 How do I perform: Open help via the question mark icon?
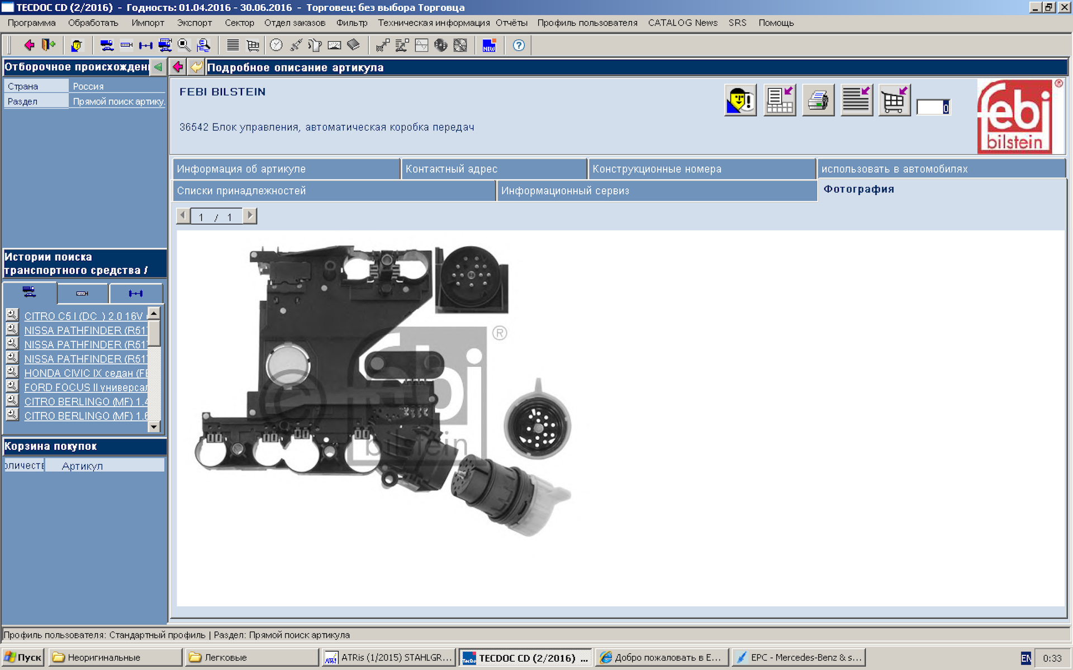(x=519, y=45)
